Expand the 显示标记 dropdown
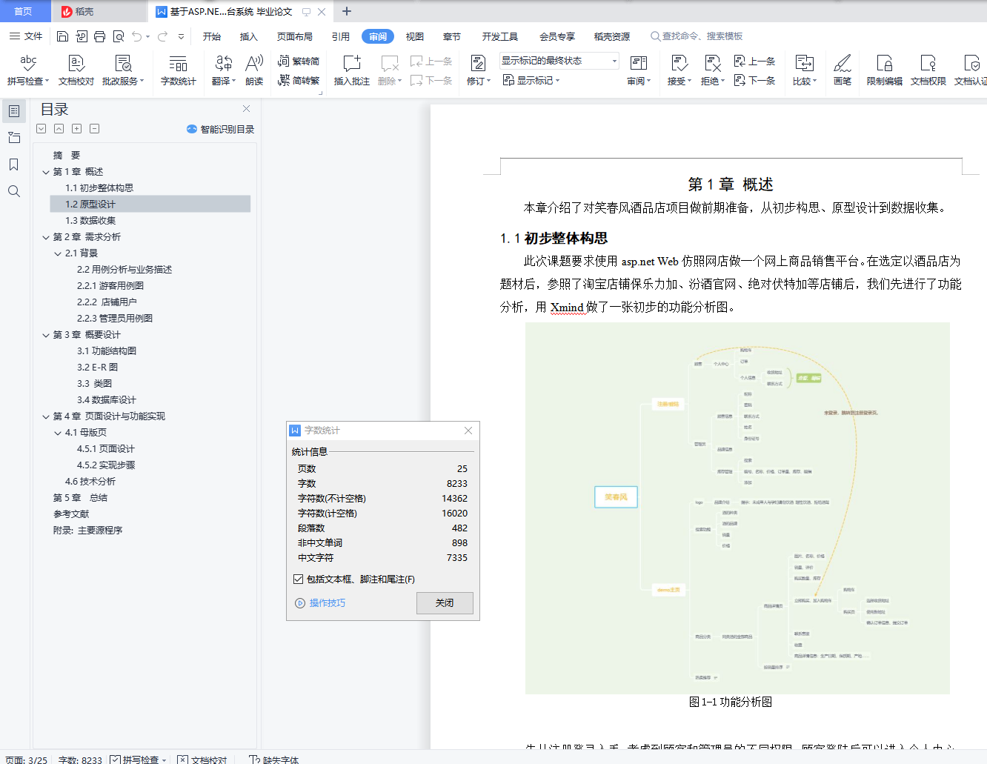 tap(531, 80)
